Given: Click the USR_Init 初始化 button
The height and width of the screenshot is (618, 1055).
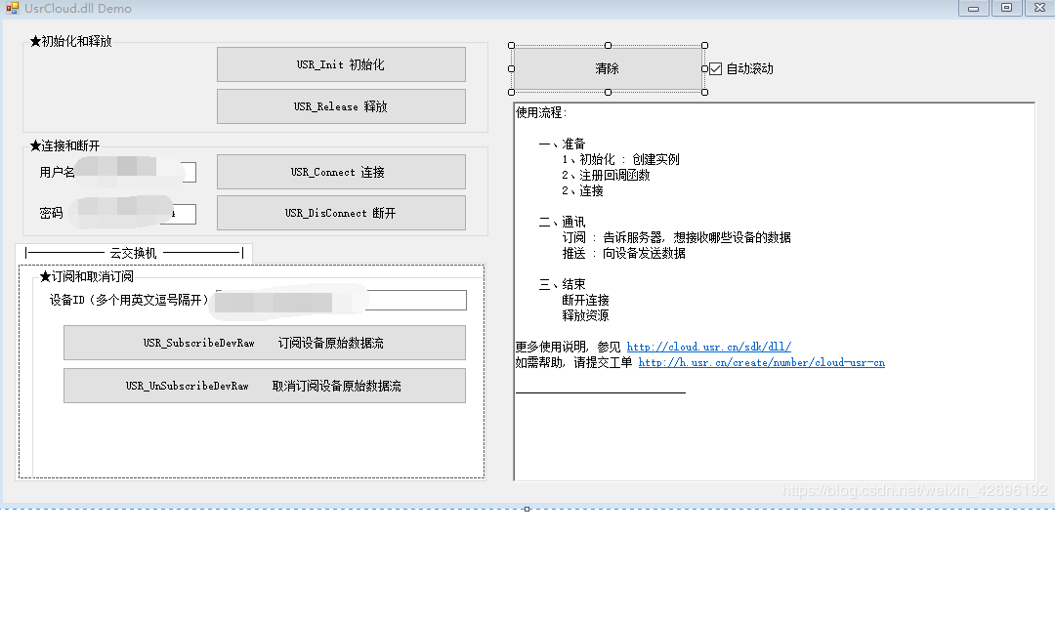Looking at the screenshot, I should click(x=340, y=64).
